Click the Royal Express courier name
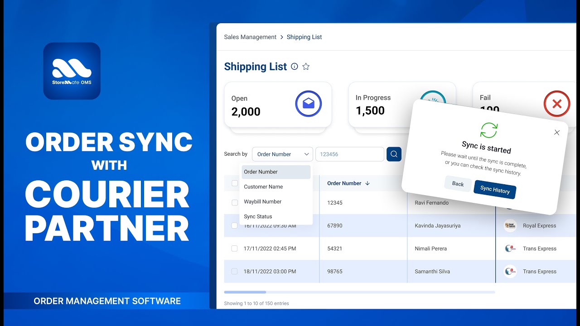 (540, 225)
